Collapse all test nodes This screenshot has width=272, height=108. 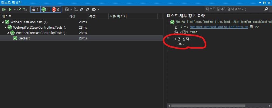[88, 9]
